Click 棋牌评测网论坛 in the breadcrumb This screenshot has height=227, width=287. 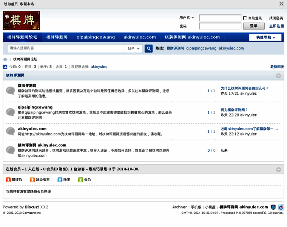point(25,59)
